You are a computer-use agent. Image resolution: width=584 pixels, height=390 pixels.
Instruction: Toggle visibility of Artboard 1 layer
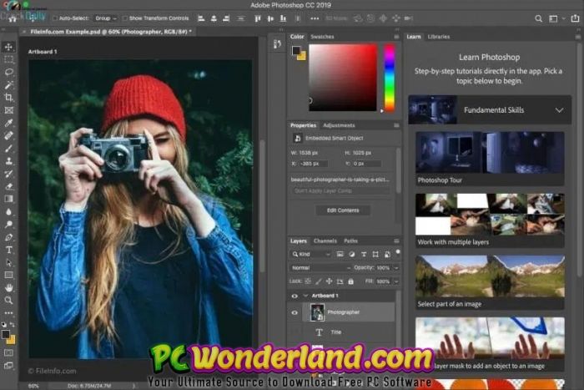pos(295,296)
